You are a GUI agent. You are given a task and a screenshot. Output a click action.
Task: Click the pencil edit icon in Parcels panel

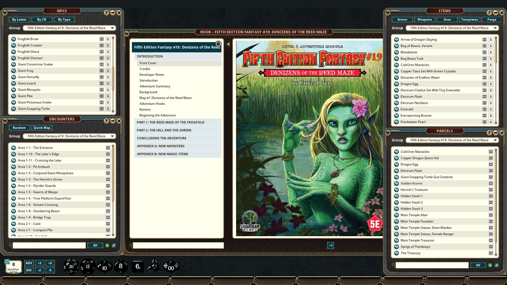point(497,265)
